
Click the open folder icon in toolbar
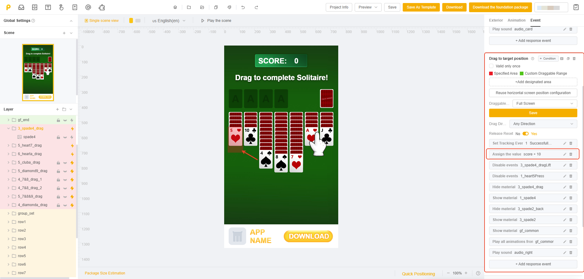pyautogui.click(x=202, y=7)
